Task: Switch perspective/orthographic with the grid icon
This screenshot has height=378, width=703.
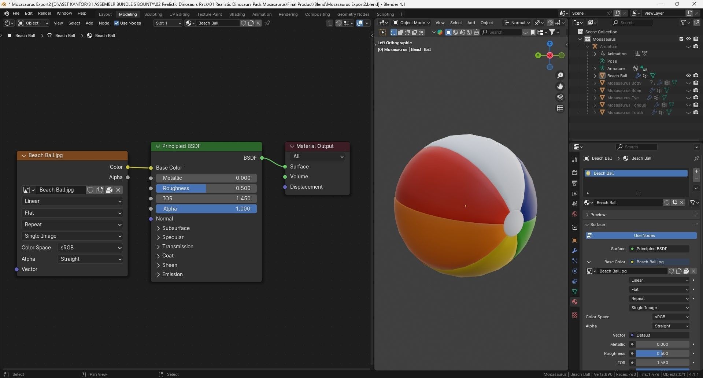Action: (560, 108)
